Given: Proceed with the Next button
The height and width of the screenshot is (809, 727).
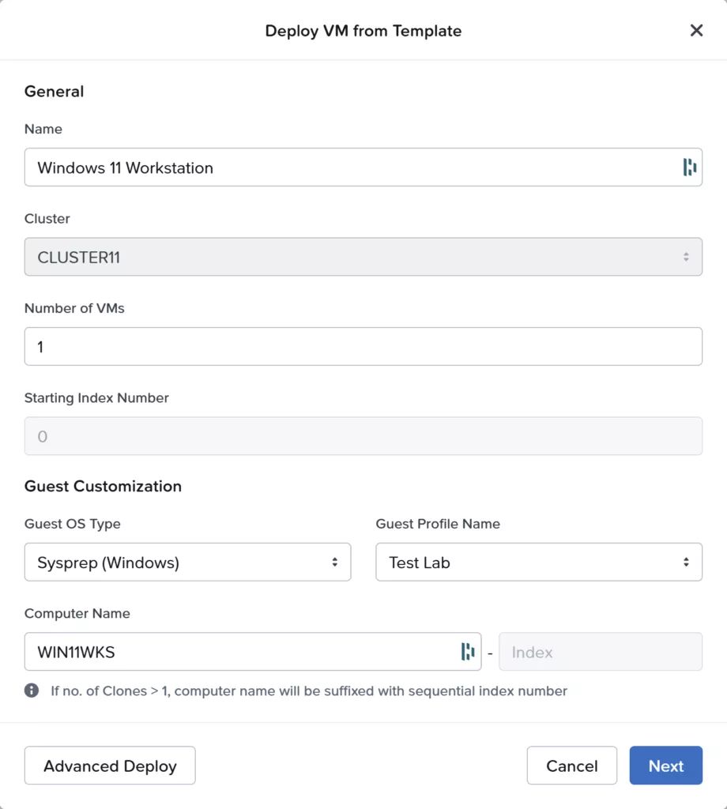Looking at the screenshot, I should coord(665,766).
